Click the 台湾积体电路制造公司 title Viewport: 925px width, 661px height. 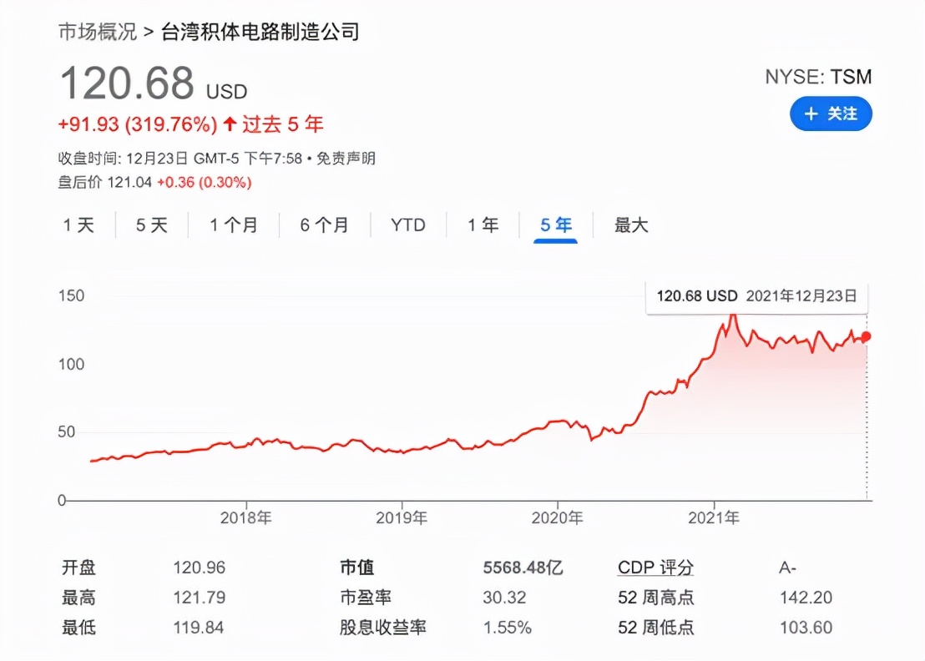pyautogui.click(x=260, y=32)
